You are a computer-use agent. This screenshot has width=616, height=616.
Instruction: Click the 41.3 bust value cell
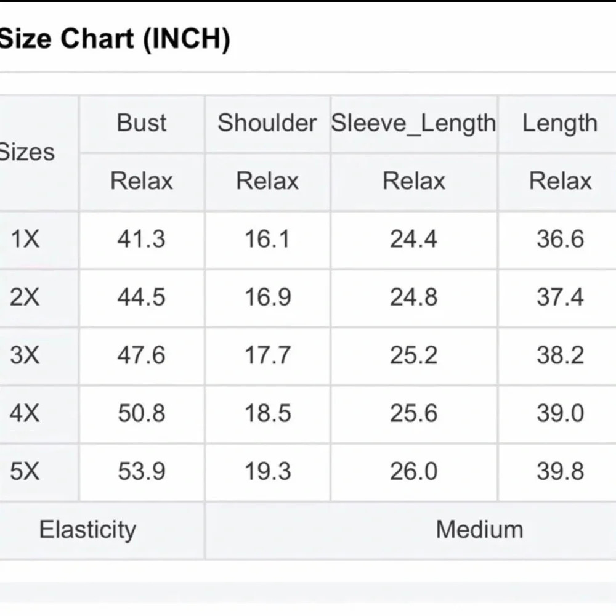click(x=142, y=239)
